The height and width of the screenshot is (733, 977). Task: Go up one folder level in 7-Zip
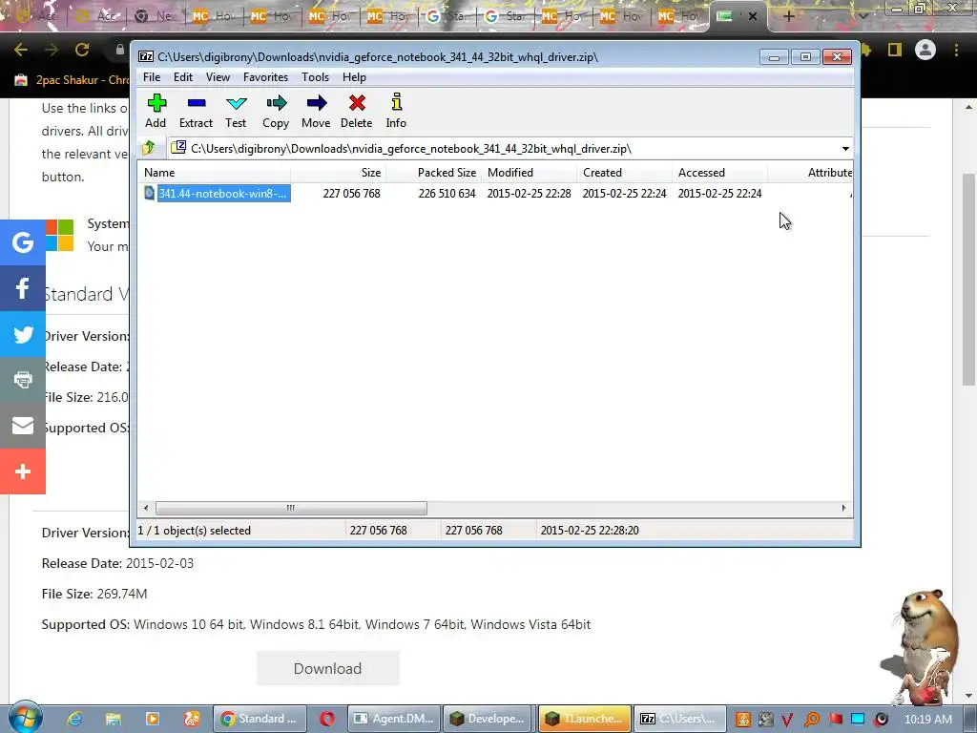coord(149,148)
